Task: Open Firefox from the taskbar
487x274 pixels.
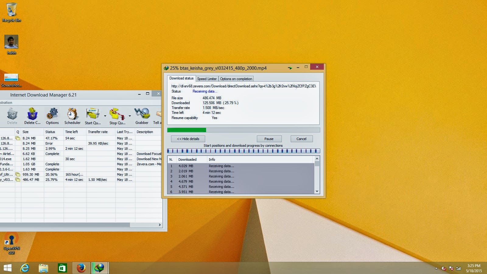Action: tap(81, 268)
